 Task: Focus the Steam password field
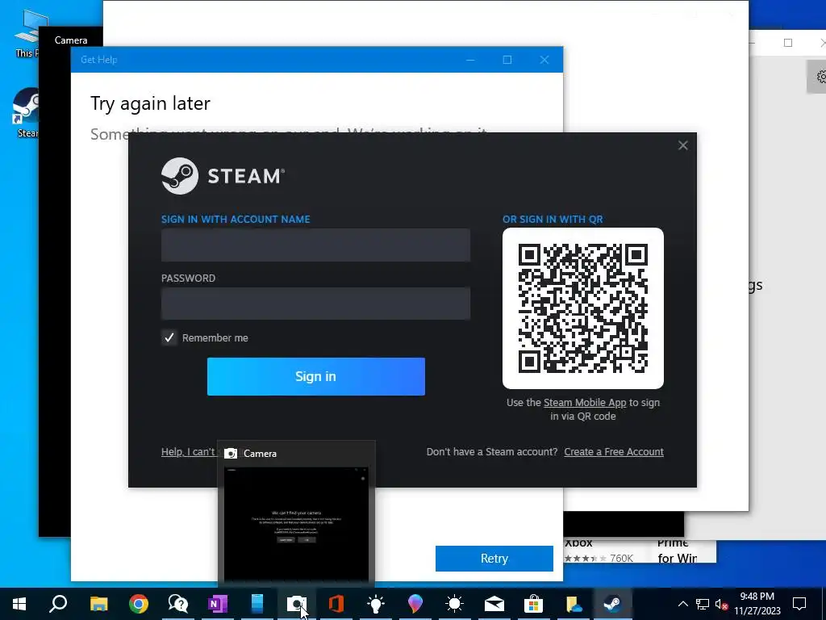tap(315, 304)
